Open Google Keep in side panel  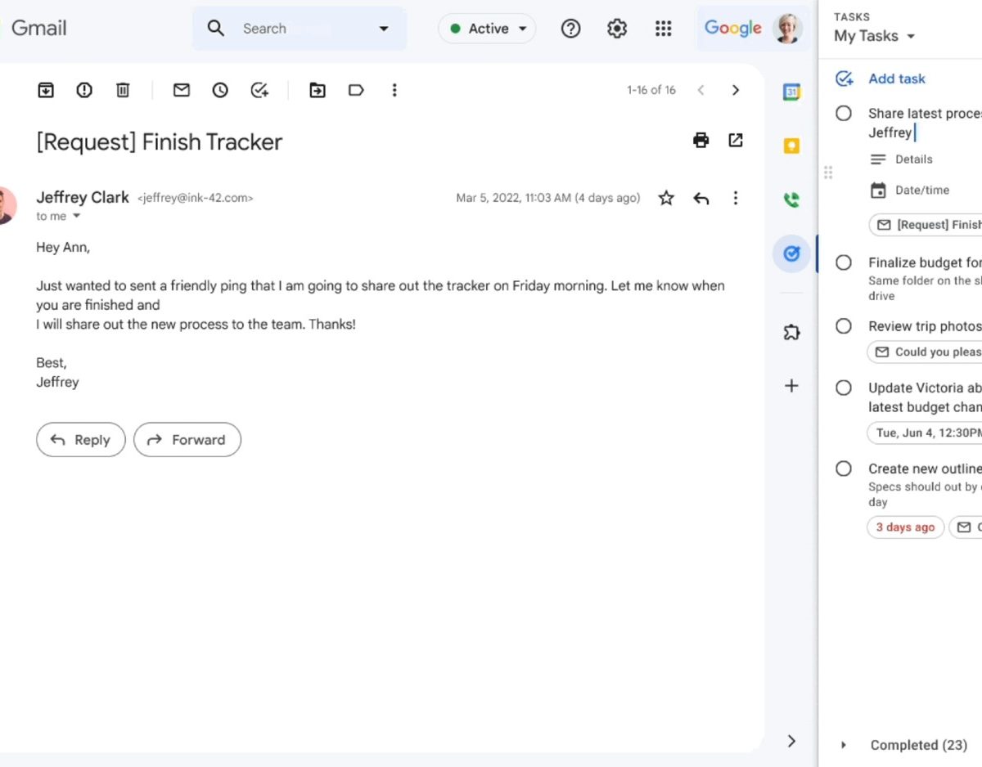tap(791, 146)
